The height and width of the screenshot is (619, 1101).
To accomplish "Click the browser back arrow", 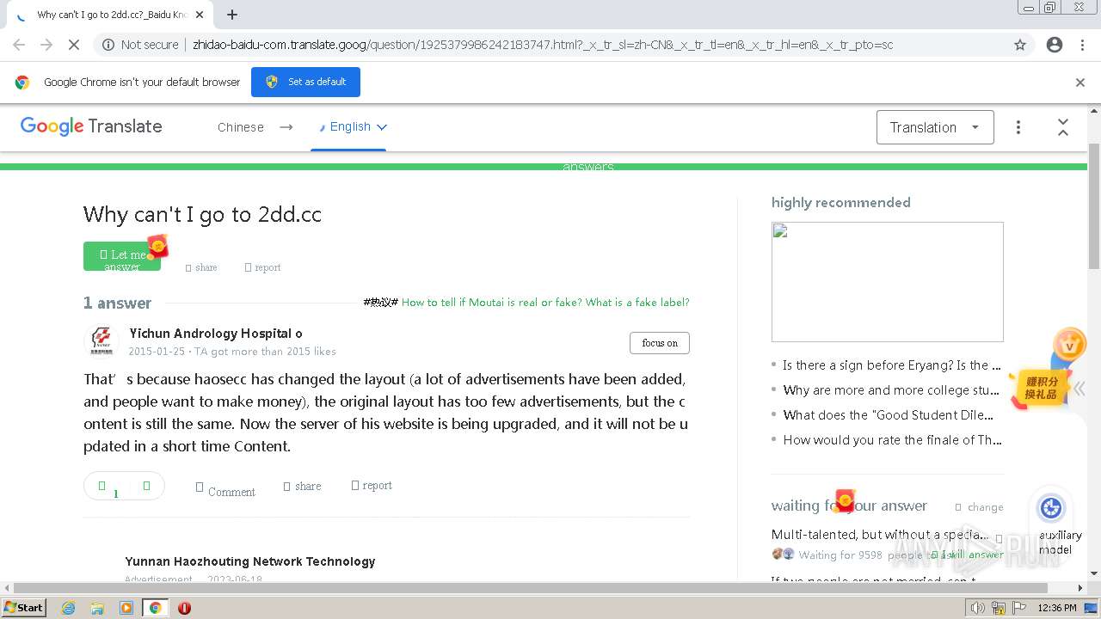I will 19,45.
